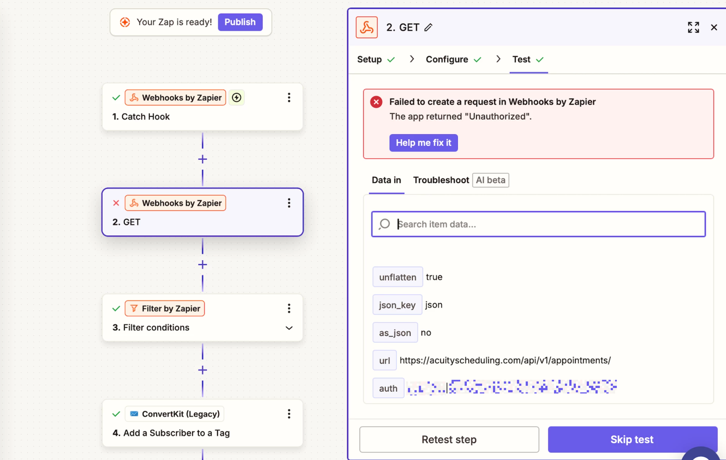Switch to the Setup tab
The height and width of the screenshot is (460, 726).
(376, 59)
